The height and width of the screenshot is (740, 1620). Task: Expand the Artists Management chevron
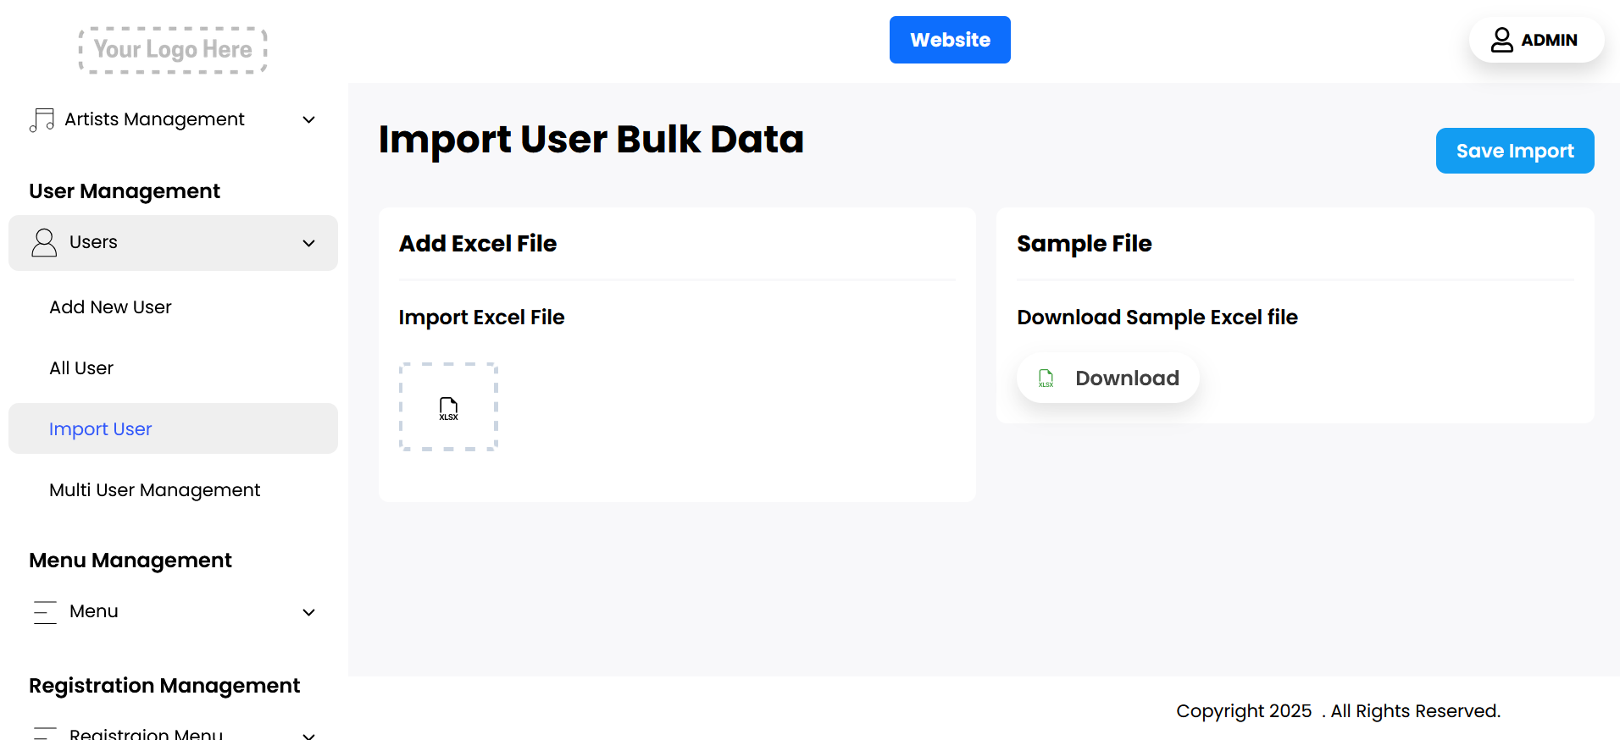click(x=309, y=120)
